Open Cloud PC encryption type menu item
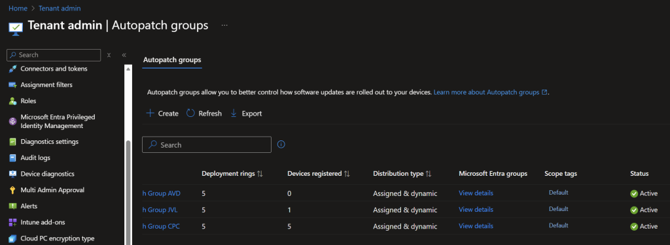This screenshot has height=245, width=670. tap(58, 238)
